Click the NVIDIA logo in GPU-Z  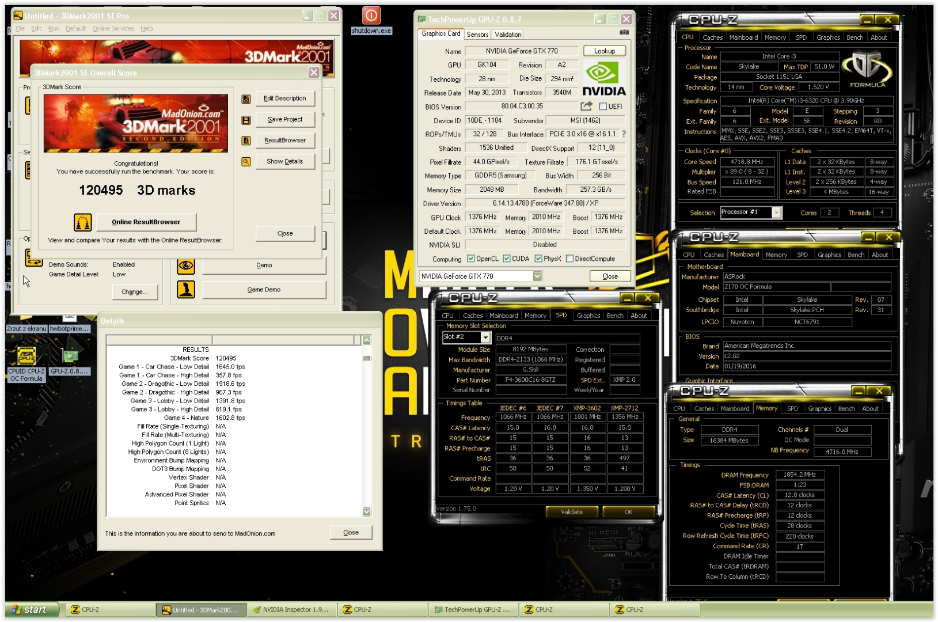click(603, 78)
